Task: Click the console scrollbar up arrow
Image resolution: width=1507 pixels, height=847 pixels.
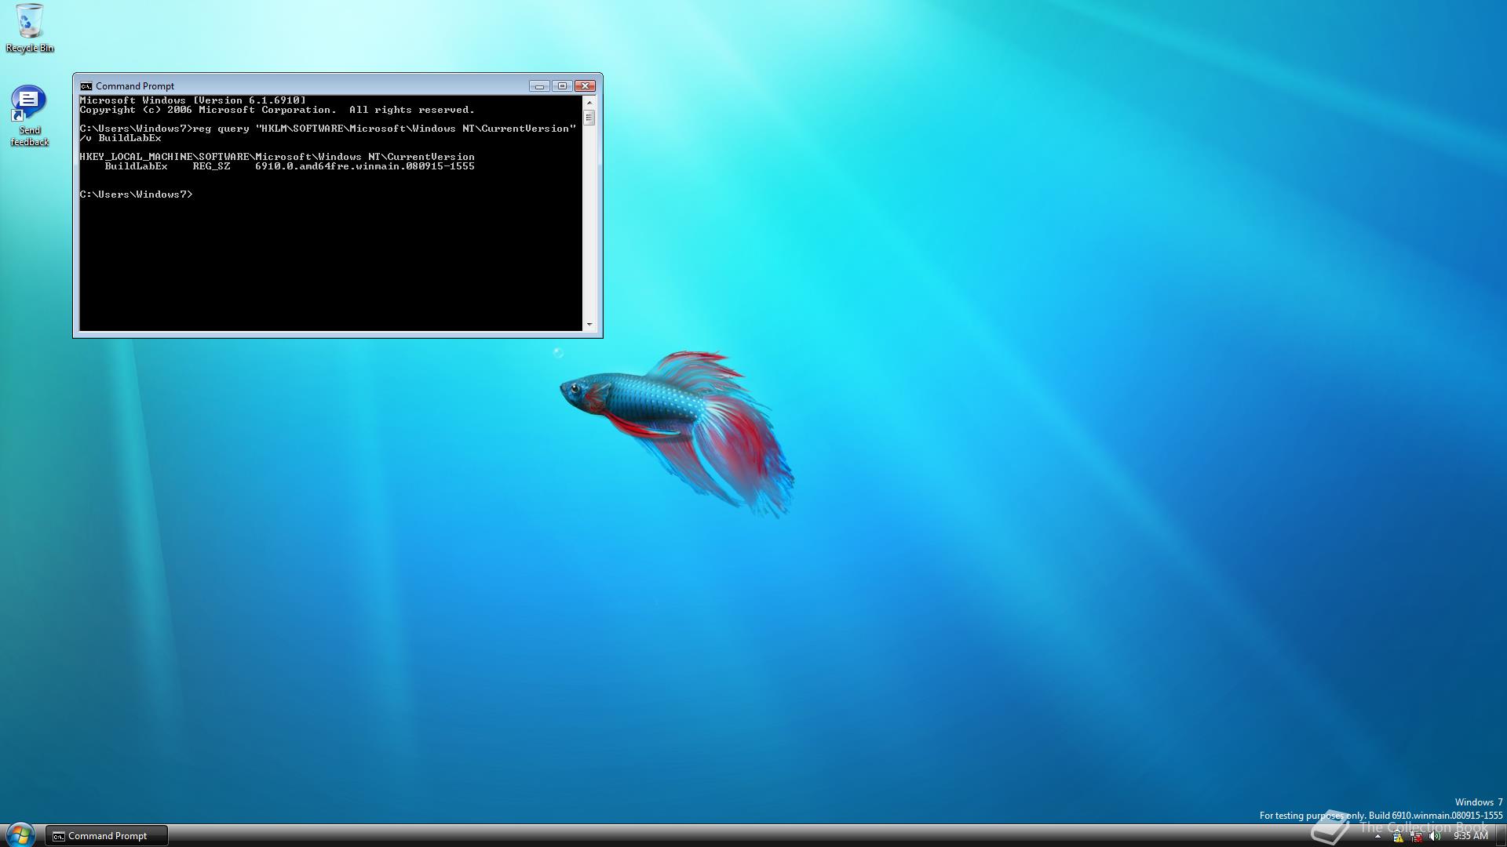Action: [x=589, y=103]
